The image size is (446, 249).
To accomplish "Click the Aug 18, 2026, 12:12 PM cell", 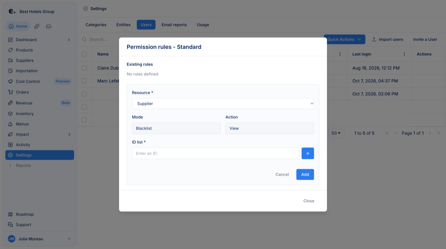I will click(379, 68).
